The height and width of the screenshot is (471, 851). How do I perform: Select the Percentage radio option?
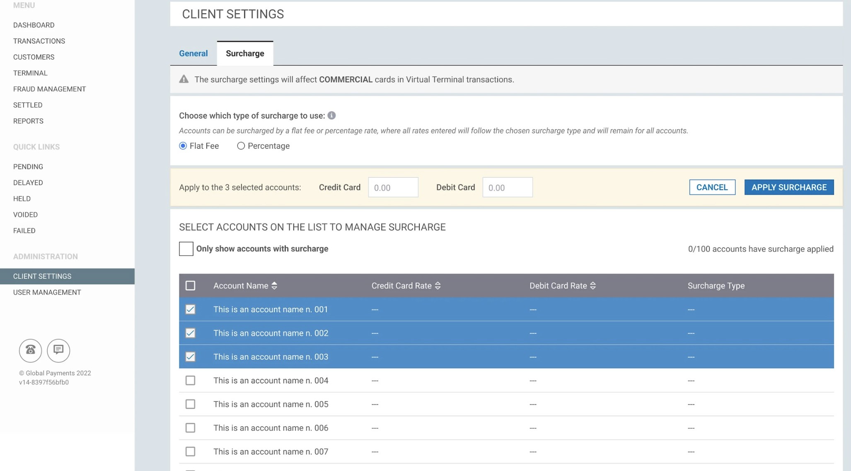[241, 146]
